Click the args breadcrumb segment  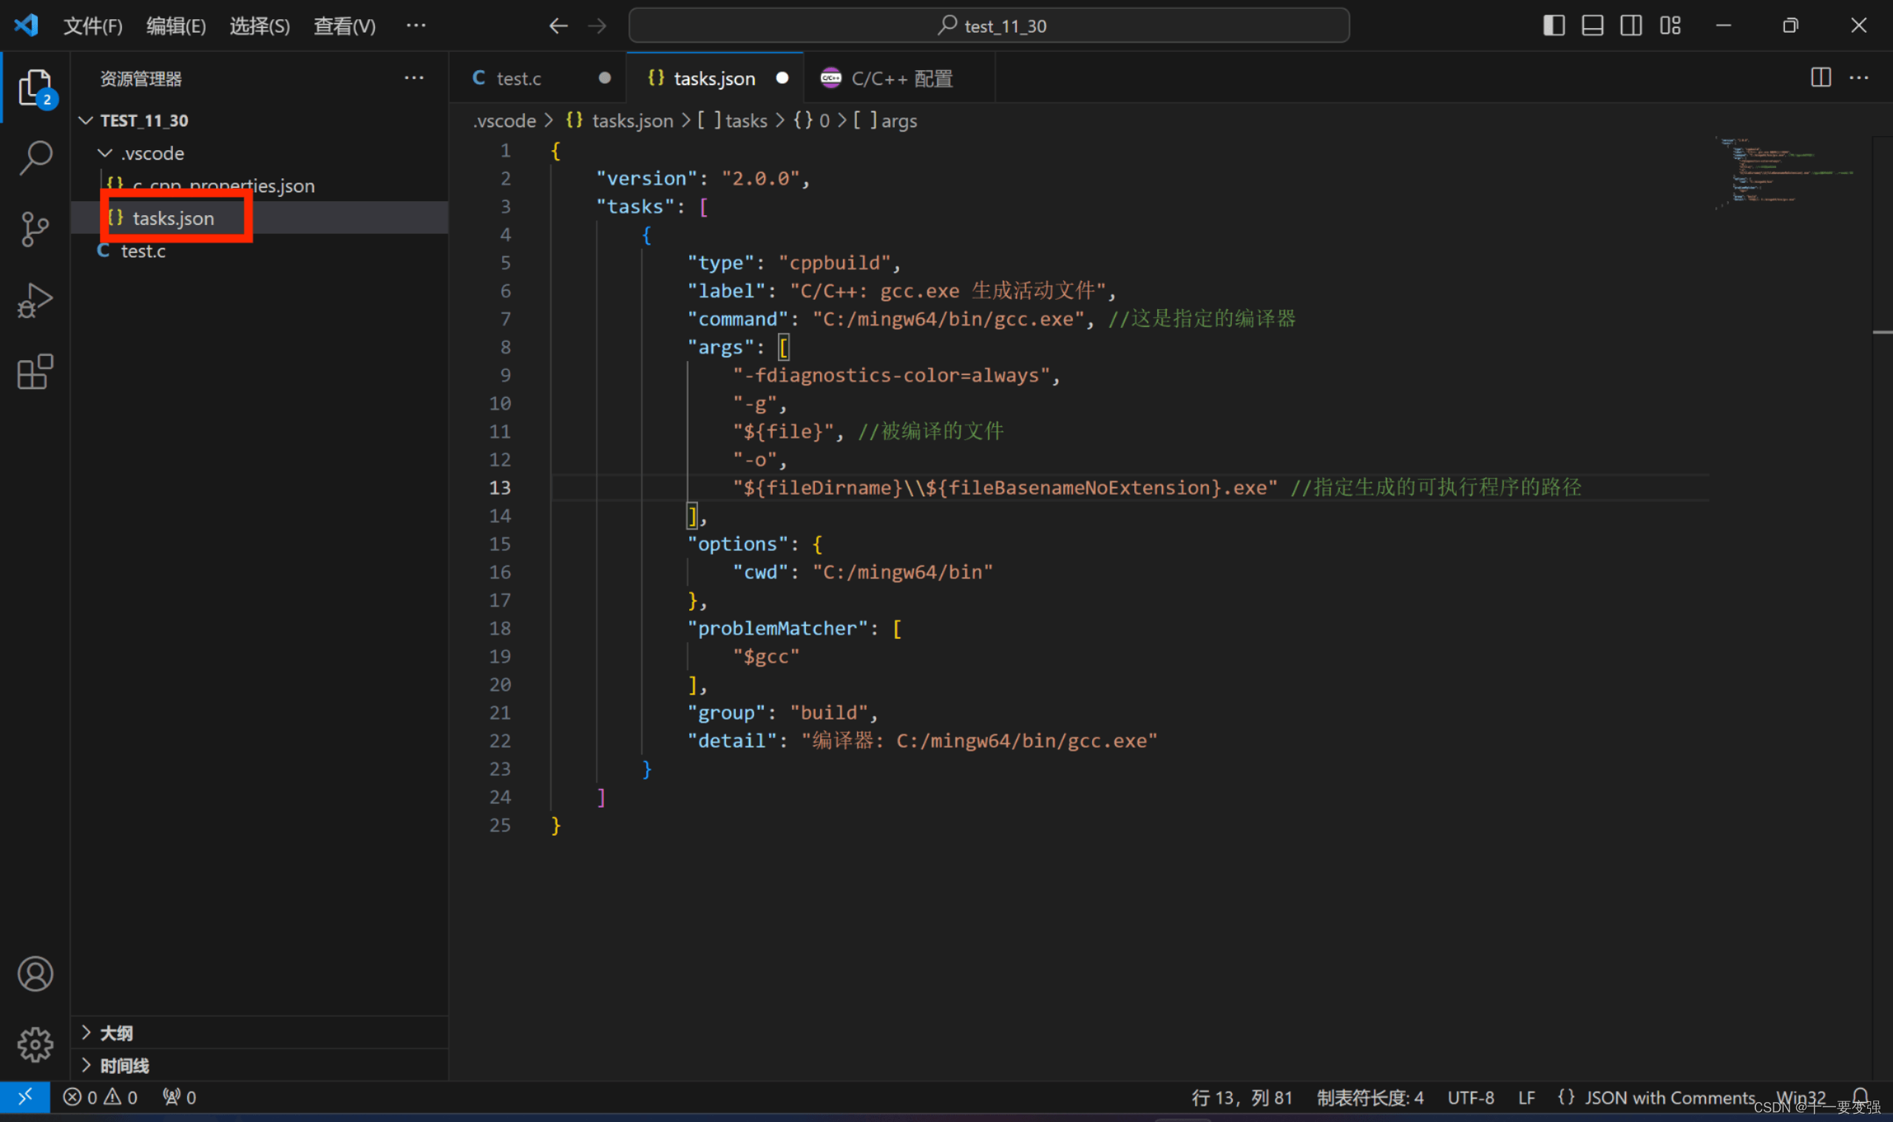(x=885, y=121)
